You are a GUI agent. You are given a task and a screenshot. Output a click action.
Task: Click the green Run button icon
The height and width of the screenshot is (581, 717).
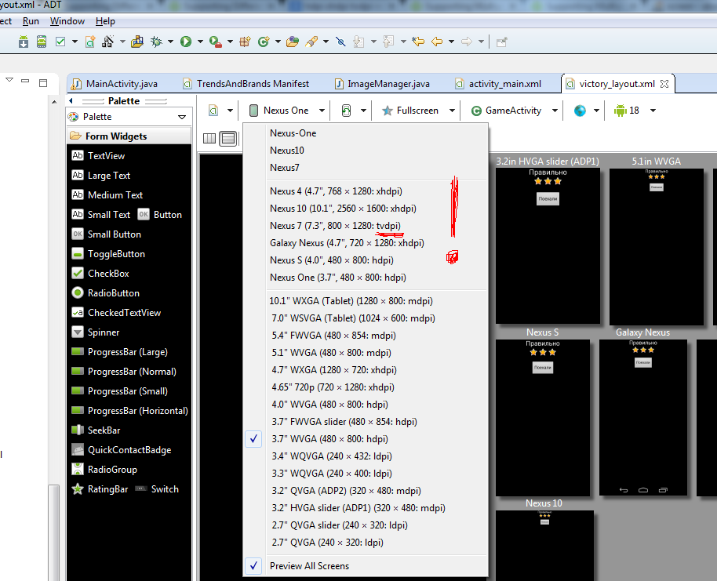click(186, 42)
